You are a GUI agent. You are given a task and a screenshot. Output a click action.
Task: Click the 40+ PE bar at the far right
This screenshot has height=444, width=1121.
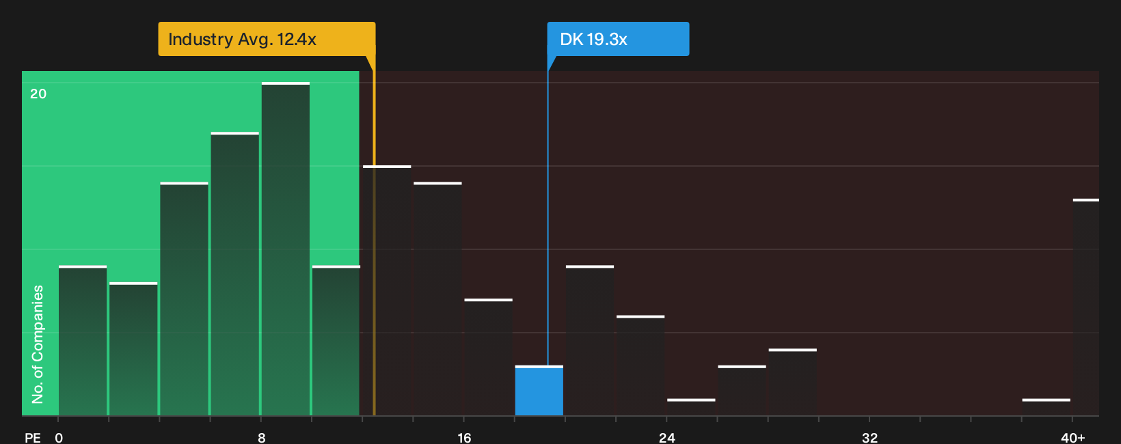pos(1085,307)
